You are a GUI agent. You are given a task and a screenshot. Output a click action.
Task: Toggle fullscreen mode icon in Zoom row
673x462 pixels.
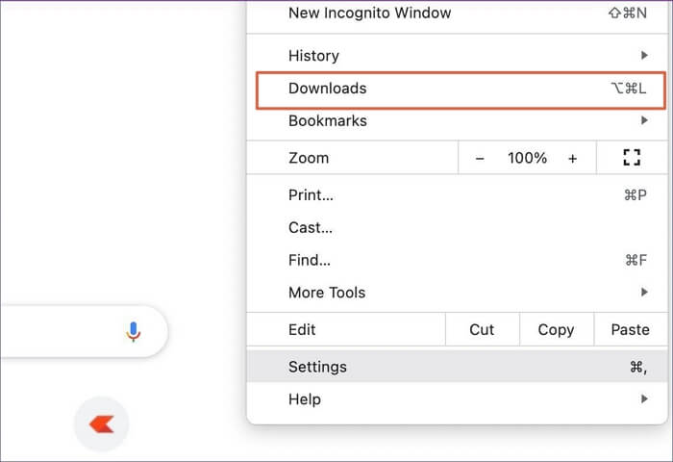point(632,158)
